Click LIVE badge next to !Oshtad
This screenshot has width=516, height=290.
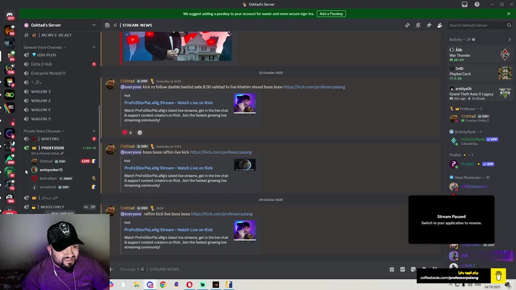click(85, 161)
